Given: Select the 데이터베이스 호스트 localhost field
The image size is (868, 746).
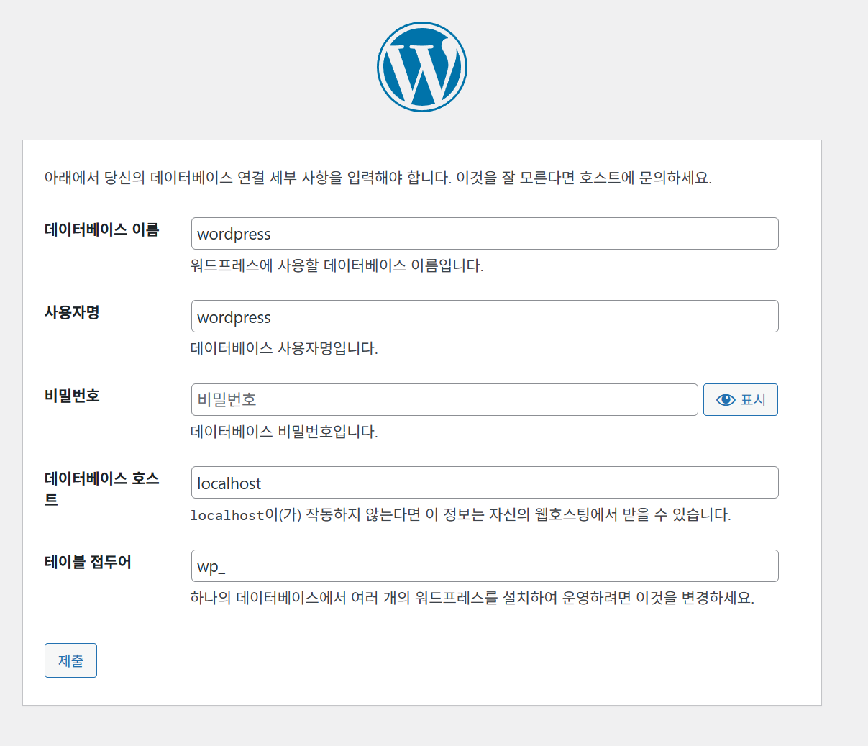Looking at the screenshot, I should (x=485, y=483).
